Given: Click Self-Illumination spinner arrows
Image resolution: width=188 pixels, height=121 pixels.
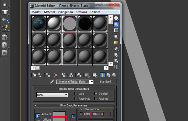Looking at the screenshot, I should point(102,114).
